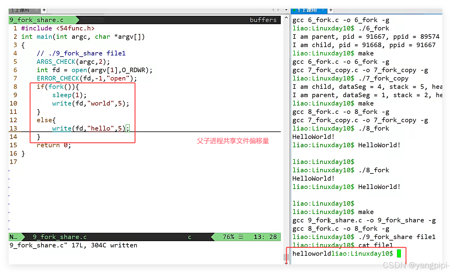Close the right pane '1 上课用' tab
This screenshot has width=451, height=273.
(x=323, y=10)
